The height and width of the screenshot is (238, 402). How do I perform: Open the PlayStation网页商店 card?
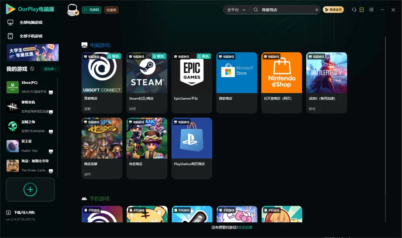click(192, 148)
